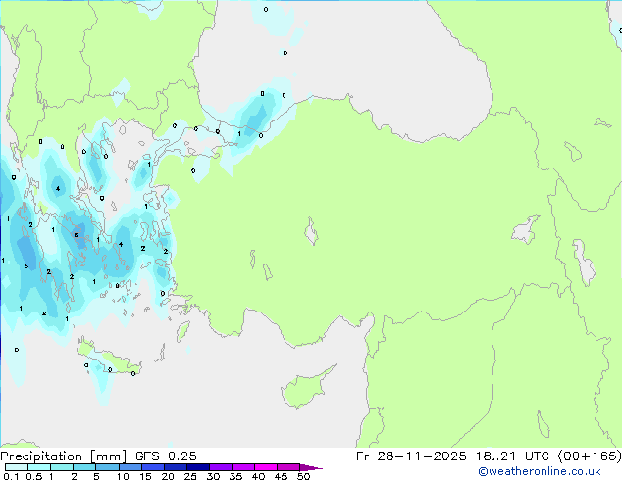The image size is (622, 480).
Task: Click the "(00+165)" forecast offset text
Action: (x=590, y=456)
